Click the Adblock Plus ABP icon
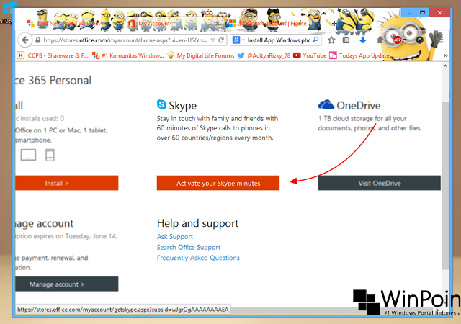The image size is (461, 324). [398, 40]
